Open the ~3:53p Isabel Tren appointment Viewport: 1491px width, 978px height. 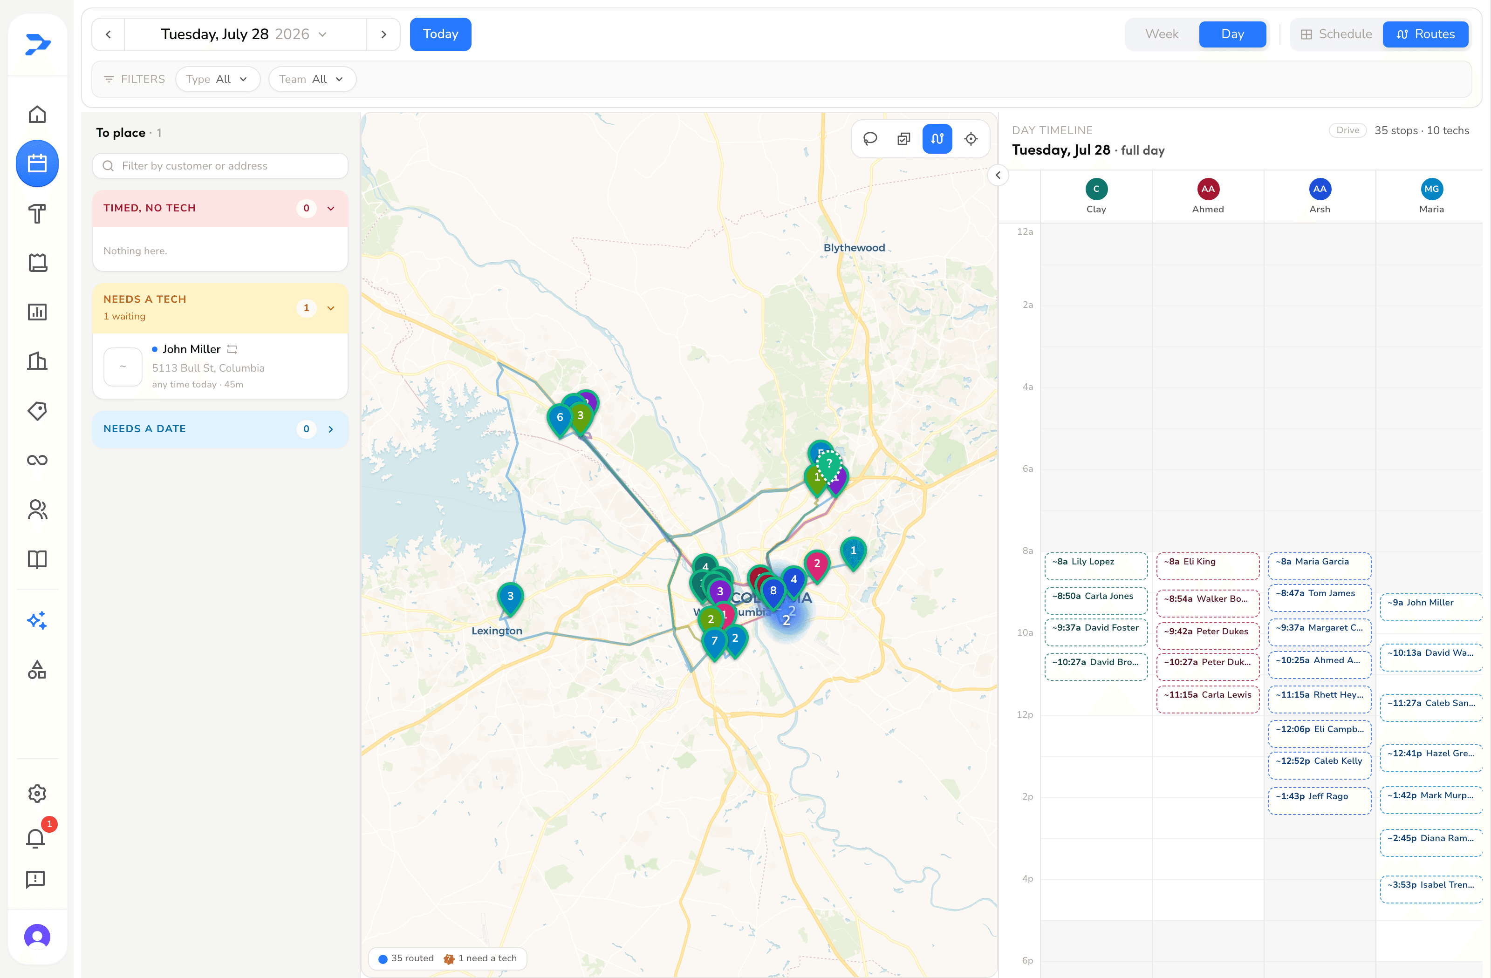[x=1431, y=890]
